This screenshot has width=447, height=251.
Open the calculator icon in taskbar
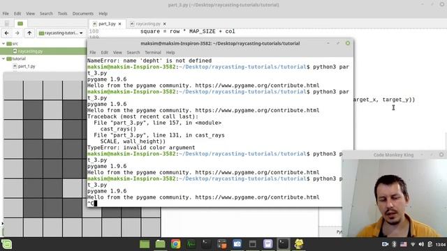(x=222, y=244)
